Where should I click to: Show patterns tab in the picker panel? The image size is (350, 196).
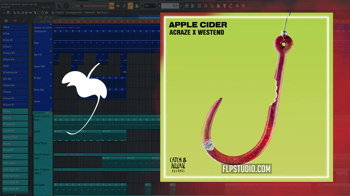click(6, 21)
